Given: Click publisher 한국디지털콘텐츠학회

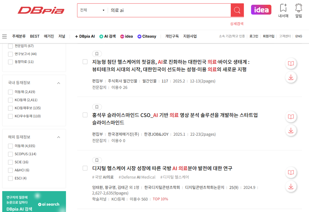Looking at the screenshot, I should point(162,187).
